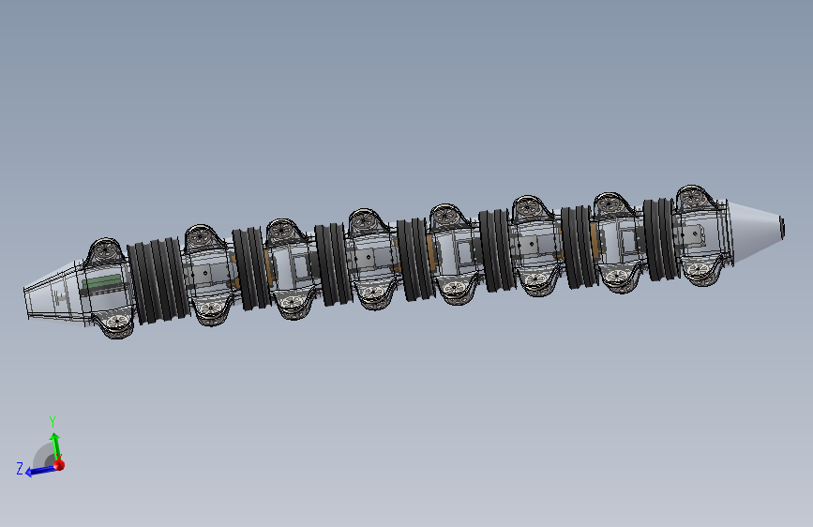This screenshot has width=813, height=527.
Task: Click the red X axis ball of triad
Action: pos(59,464)
